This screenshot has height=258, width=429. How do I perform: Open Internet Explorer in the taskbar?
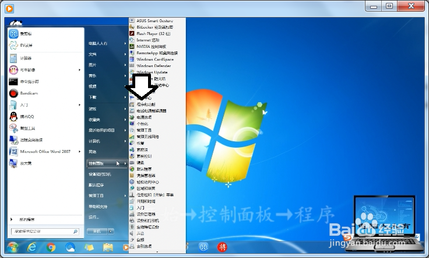pos(32,247)
